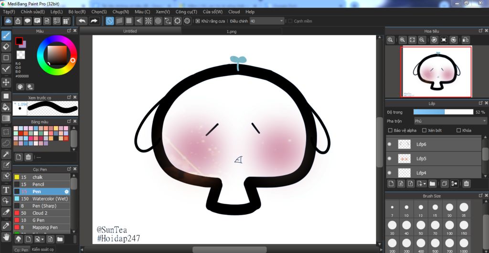Open settings gear for Pen brush
Image resolution: width=489 pixels, height=253 pixels.
[x=66, y=191]
